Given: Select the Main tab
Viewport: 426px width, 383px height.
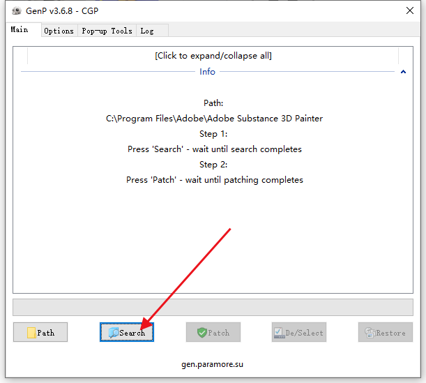Looking at the screenshot, I should 23,29.
